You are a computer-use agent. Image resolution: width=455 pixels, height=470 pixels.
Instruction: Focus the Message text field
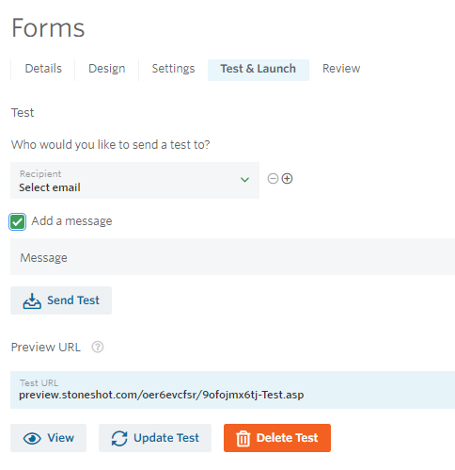[x=232, y=257]
